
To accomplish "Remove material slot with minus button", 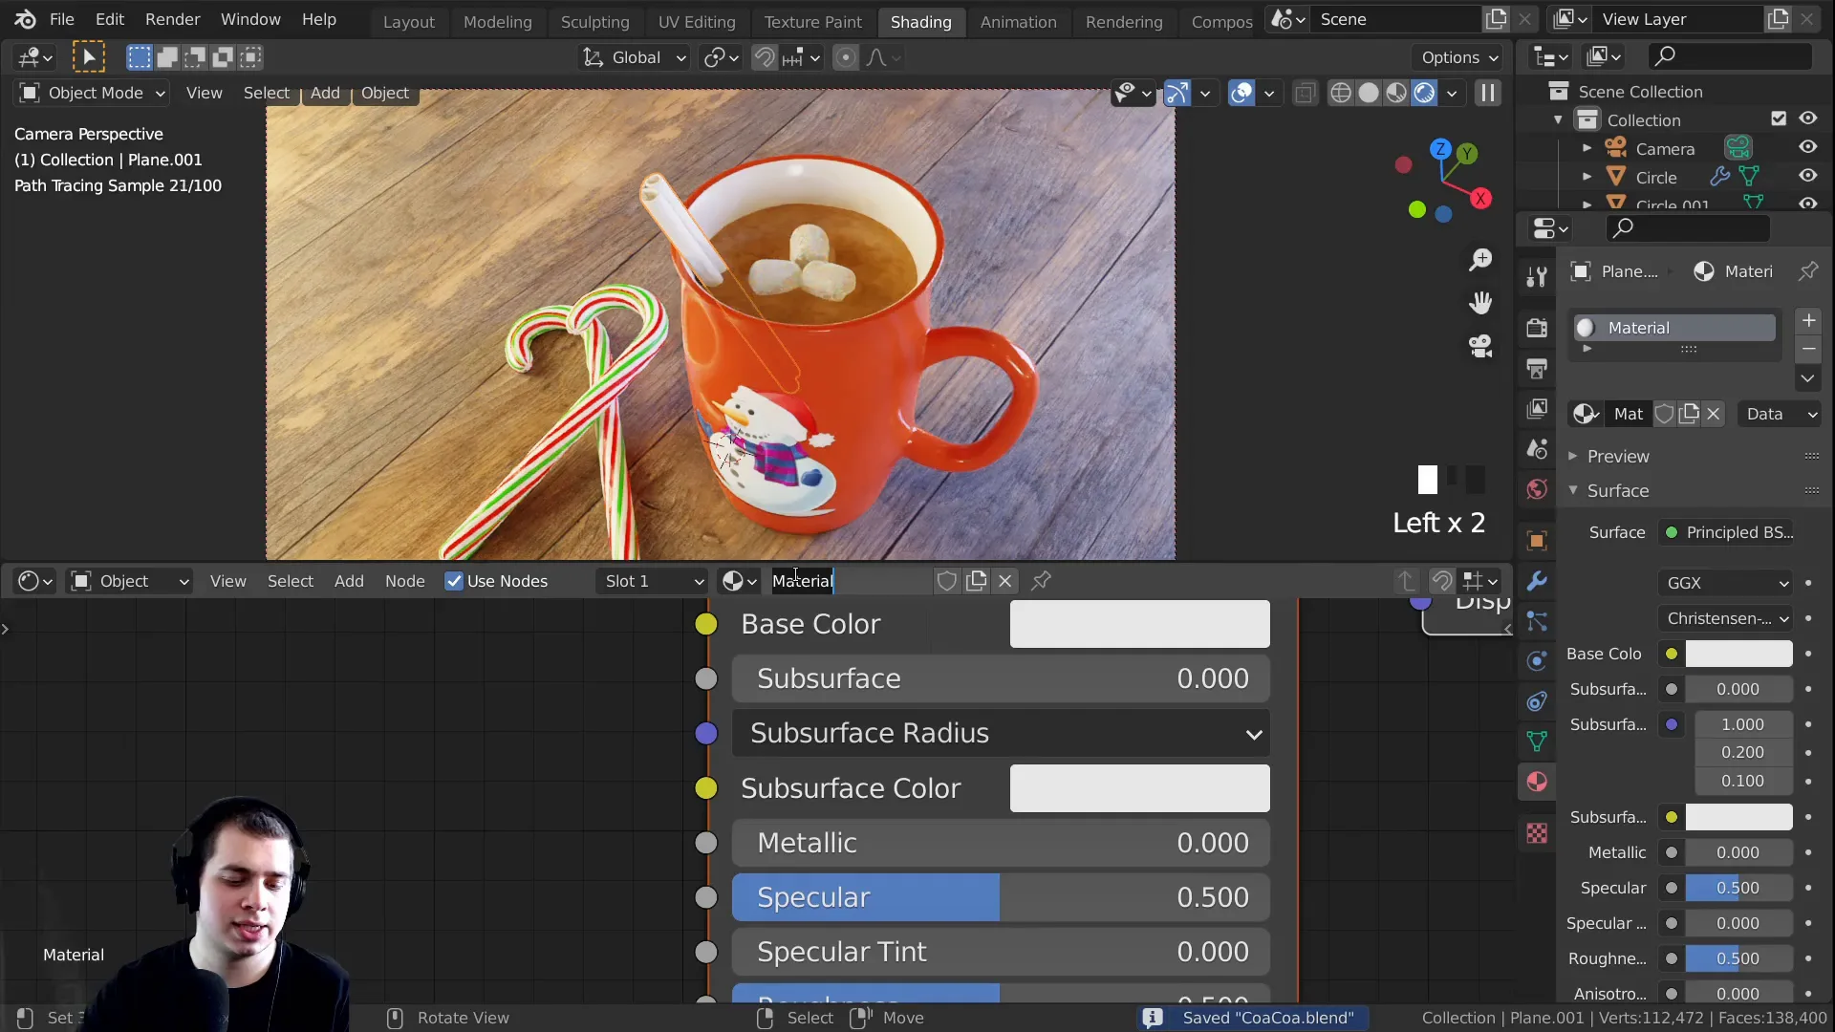I will pos(1808,349).
